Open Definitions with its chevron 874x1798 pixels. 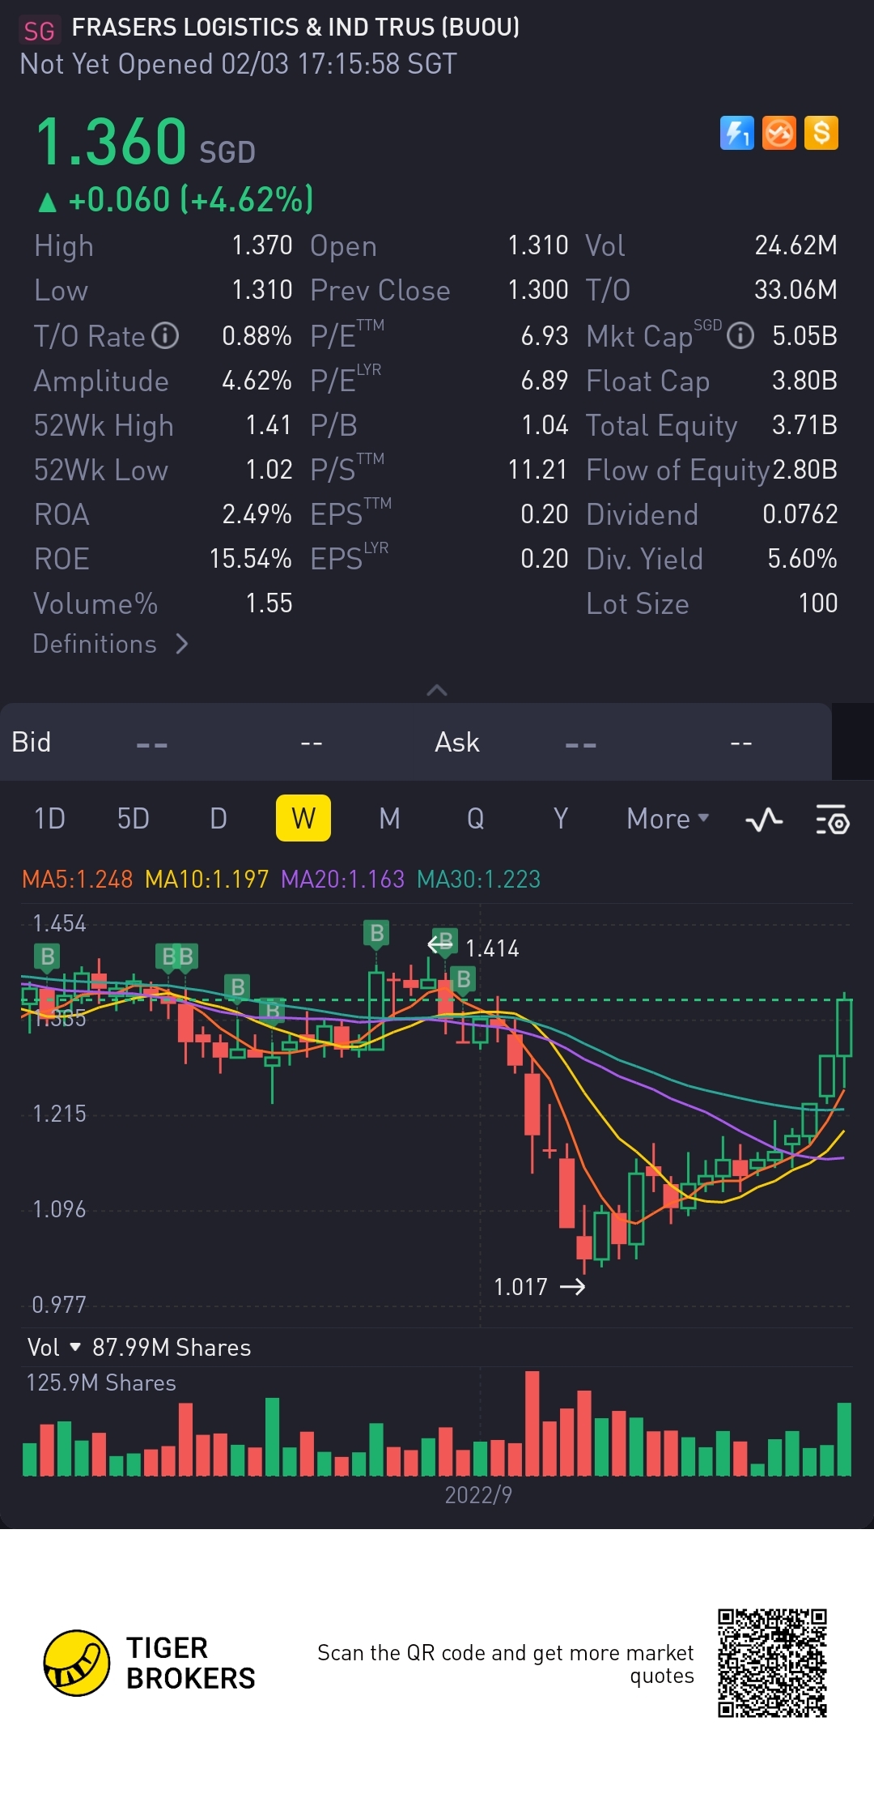point(111,644)
